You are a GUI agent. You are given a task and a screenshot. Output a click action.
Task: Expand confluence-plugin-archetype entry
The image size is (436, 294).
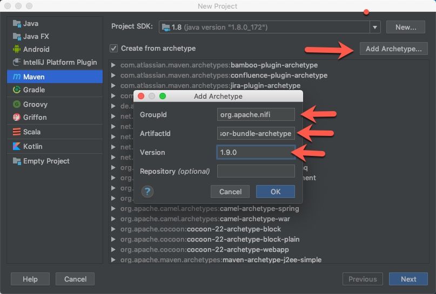[113, 75]
